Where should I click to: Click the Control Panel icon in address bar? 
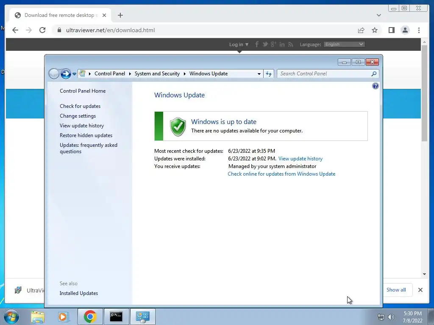point(82,74)
